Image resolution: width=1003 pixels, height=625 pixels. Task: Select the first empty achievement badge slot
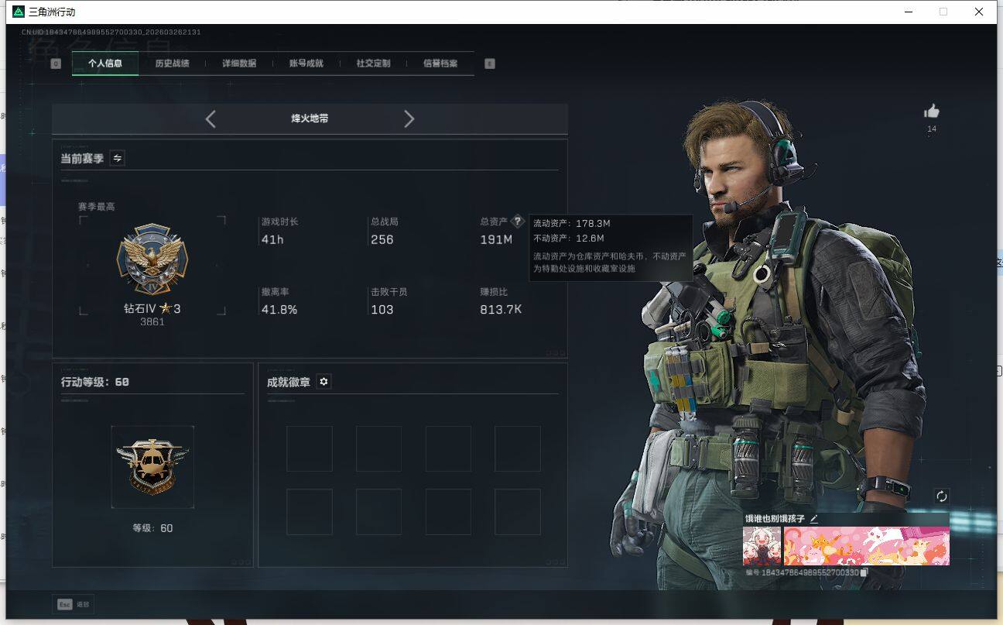(310, 448)
